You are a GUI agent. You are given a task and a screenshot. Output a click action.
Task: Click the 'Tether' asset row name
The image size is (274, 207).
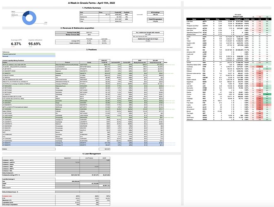point(189,41)
